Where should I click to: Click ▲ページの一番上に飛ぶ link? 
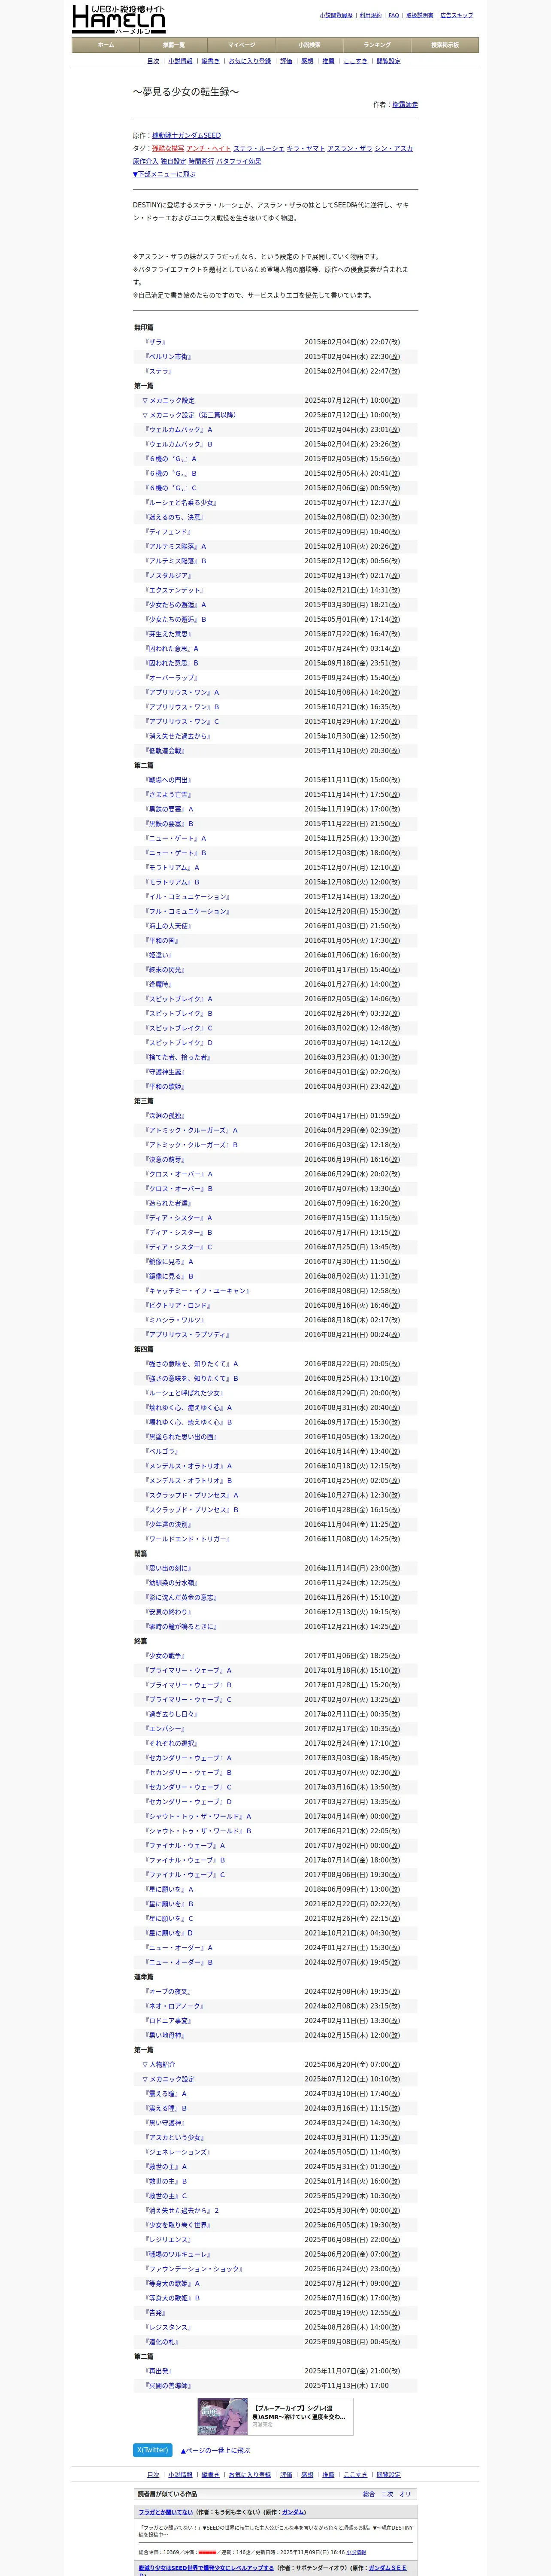coord(215,2450)
